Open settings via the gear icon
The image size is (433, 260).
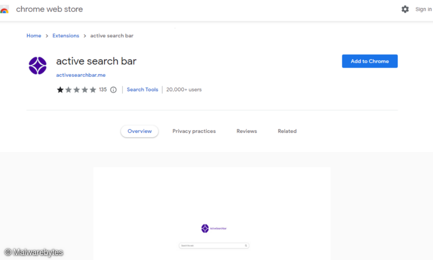(x=405, y=9)
